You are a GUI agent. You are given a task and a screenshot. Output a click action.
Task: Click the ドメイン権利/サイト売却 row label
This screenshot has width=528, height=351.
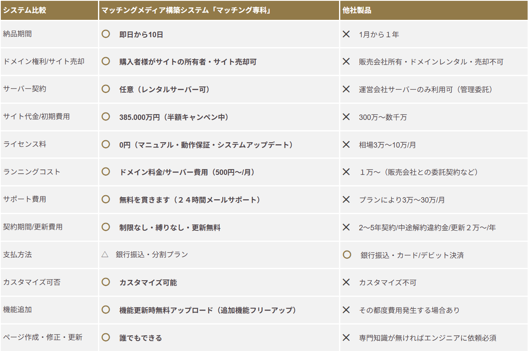tap(44, 61)
